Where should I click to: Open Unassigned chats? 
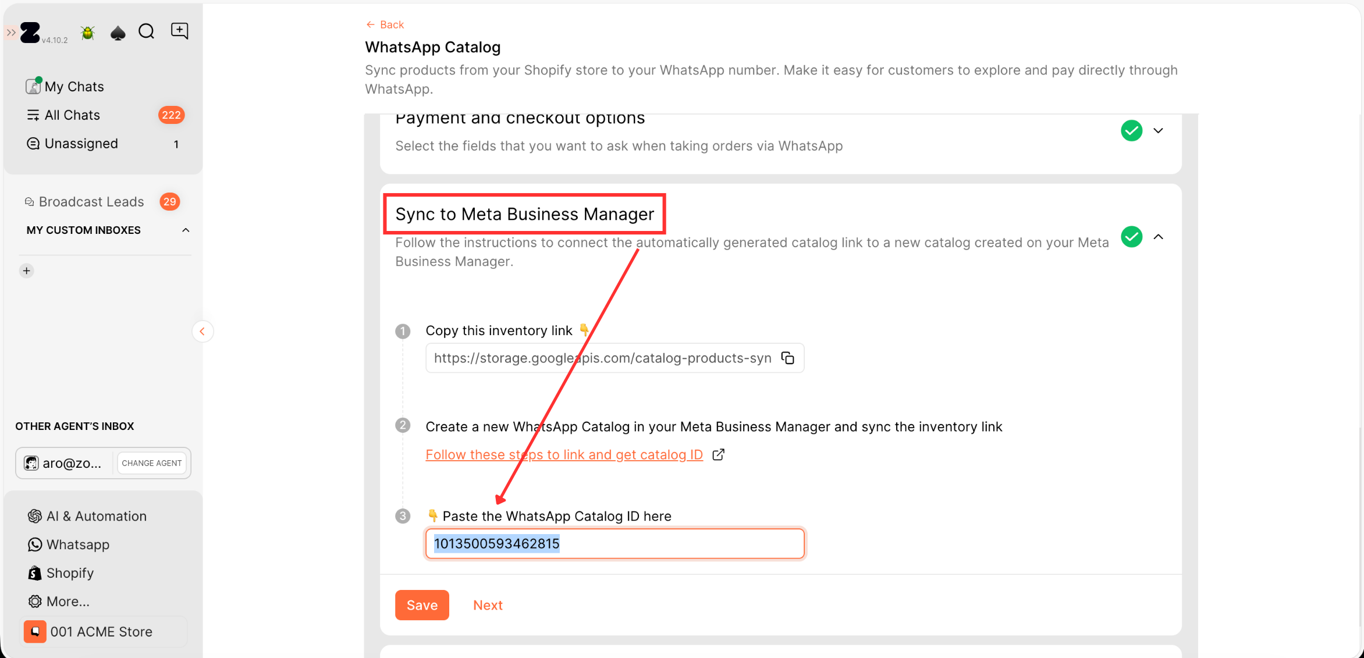[x=81, y=144]
